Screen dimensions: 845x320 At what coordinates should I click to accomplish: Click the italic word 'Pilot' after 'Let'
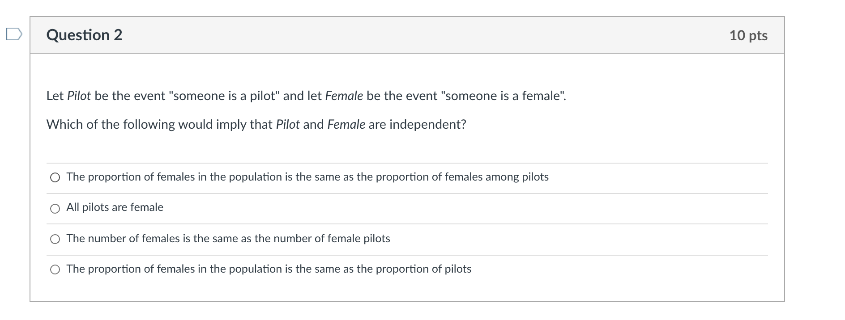coord(79,96)
